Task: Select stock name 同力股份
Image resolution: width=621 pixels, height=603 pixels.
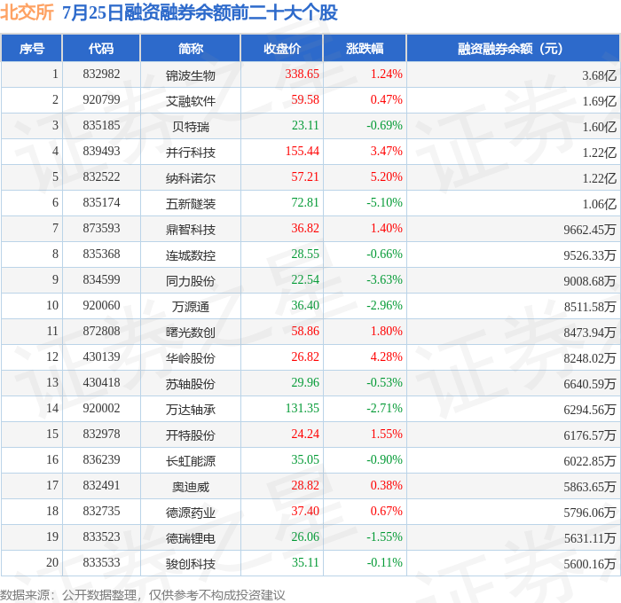Action: 191,281
